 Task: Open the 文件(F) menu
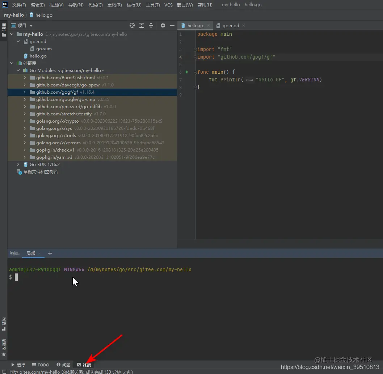(19, 5)
